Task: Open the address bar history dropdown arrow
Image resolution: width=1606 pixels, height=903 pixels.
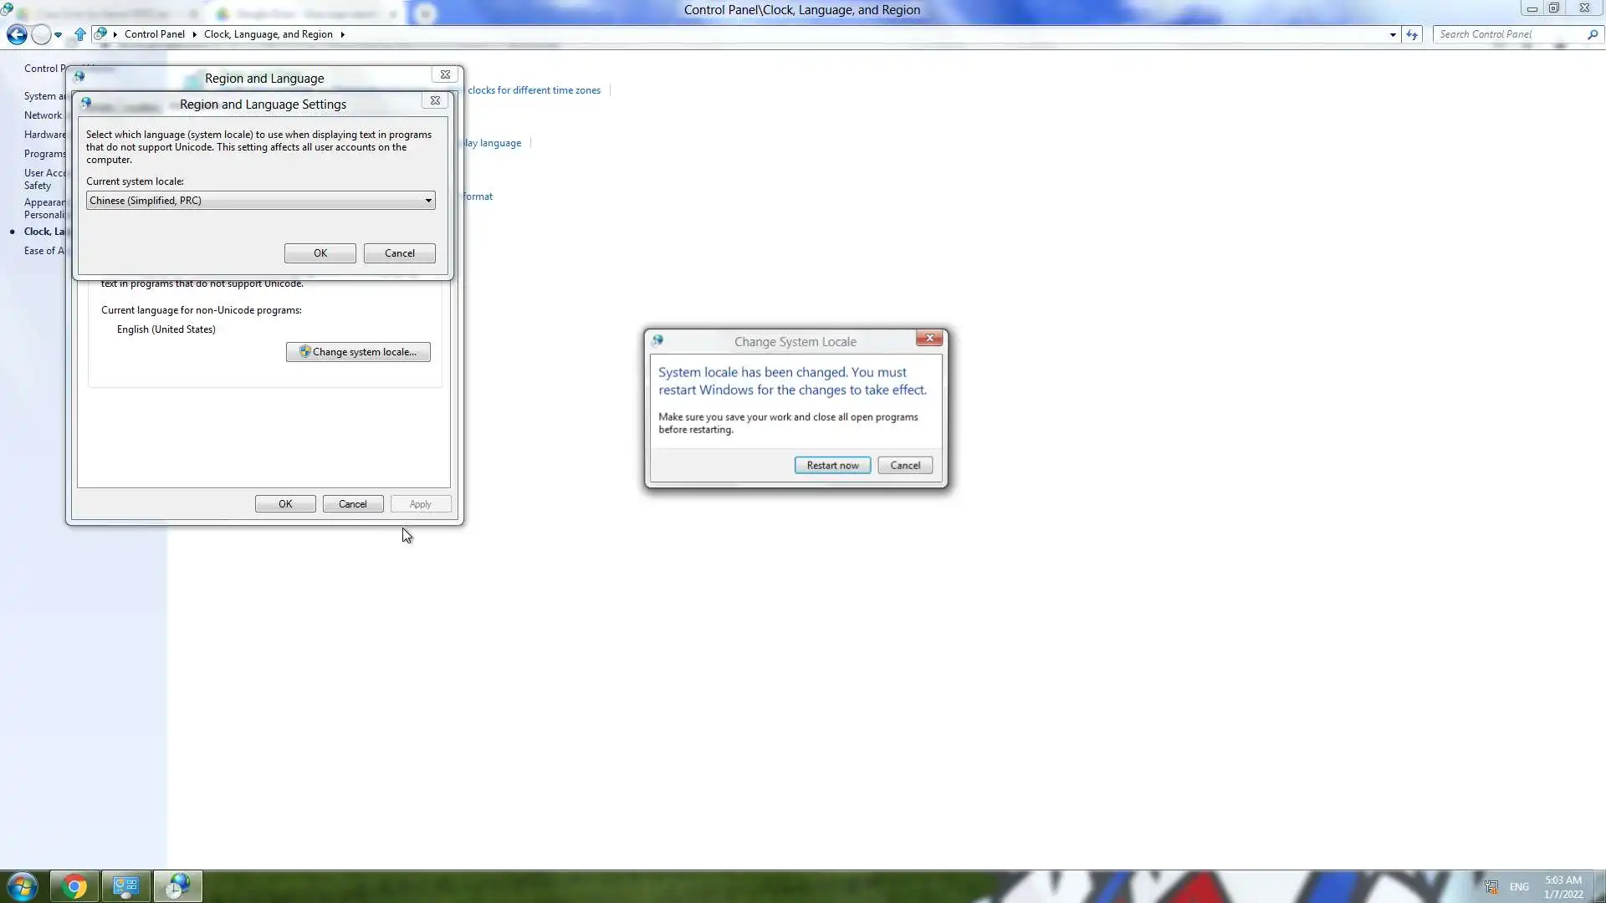Action: [1393, 34]
